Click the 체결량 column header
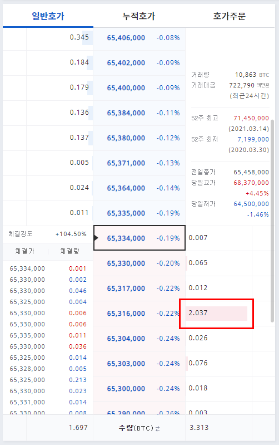The width and height of the screenshot is (279, 445). click(x=69, y=251)
